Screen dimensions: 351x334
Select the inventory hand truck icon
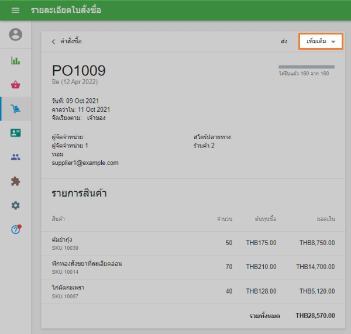[x=16, y=109]
